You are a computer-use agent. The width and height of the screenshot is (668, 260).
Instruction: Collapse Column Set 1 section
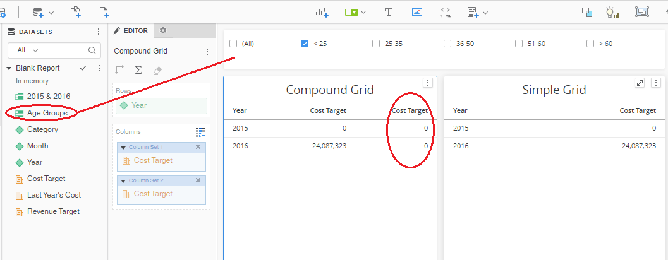pos(123,147)
